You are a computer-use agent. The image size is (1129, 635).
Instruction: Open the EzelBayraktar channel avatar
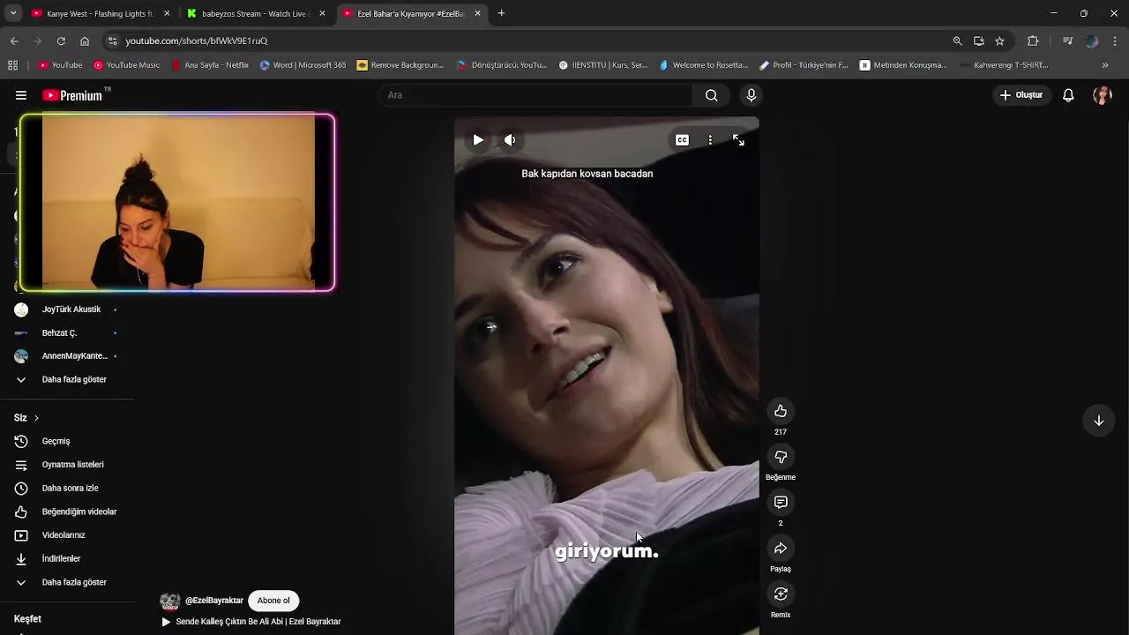coord(169,601)
